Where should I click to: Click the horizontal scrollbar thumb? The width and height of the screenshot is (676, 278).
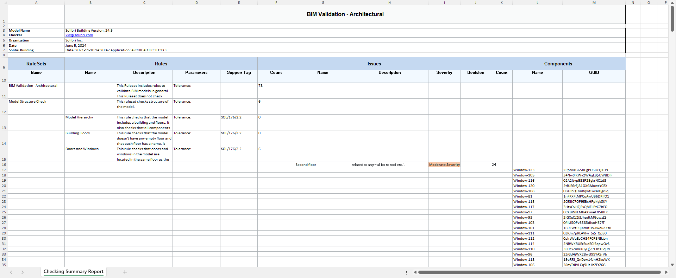[x=539, y=272]
